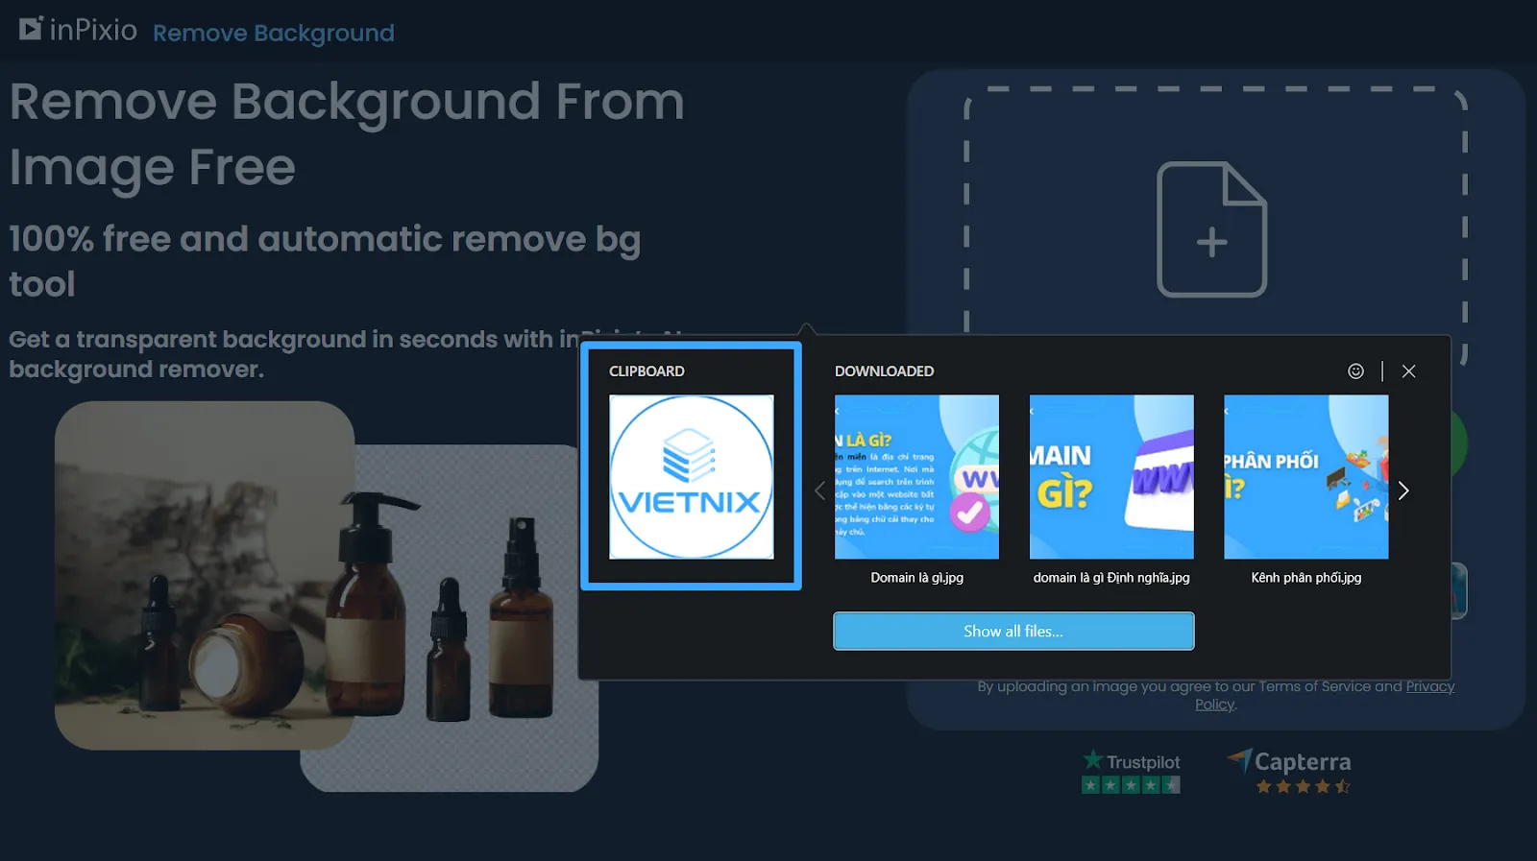
Task: Choose the Domain là gì.jpg thumbnail
Action: click(916, 477)
